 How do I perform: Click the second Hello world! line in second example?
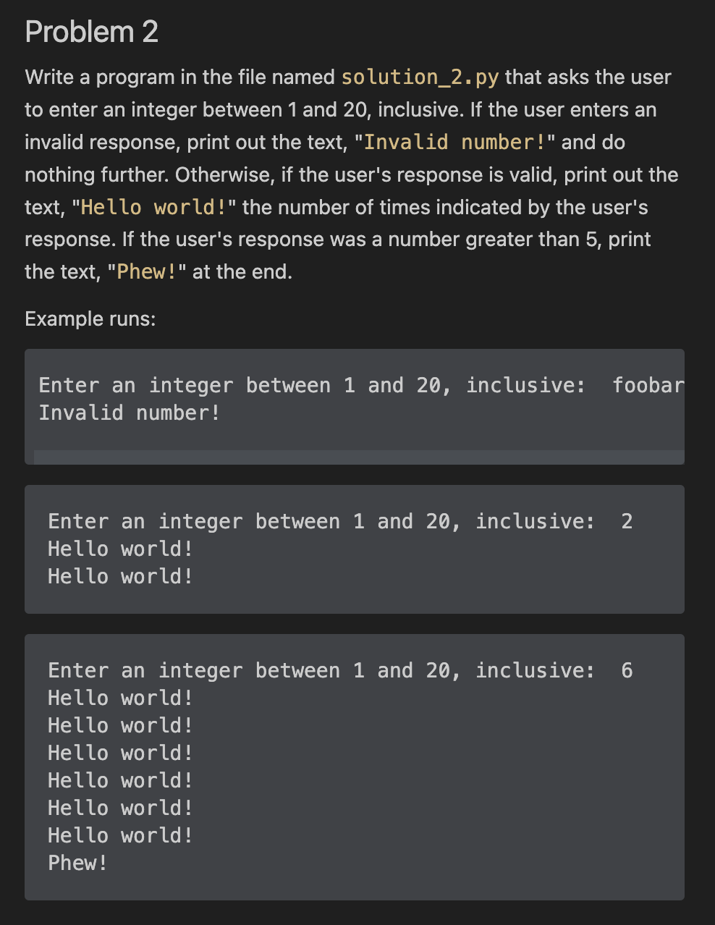[x=120, y=576]
